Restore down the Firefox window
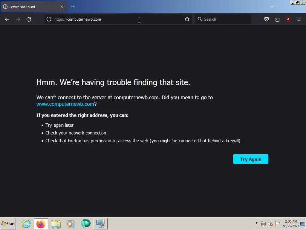The height and width of the screenshot is (230, 306). pos(297,2)
